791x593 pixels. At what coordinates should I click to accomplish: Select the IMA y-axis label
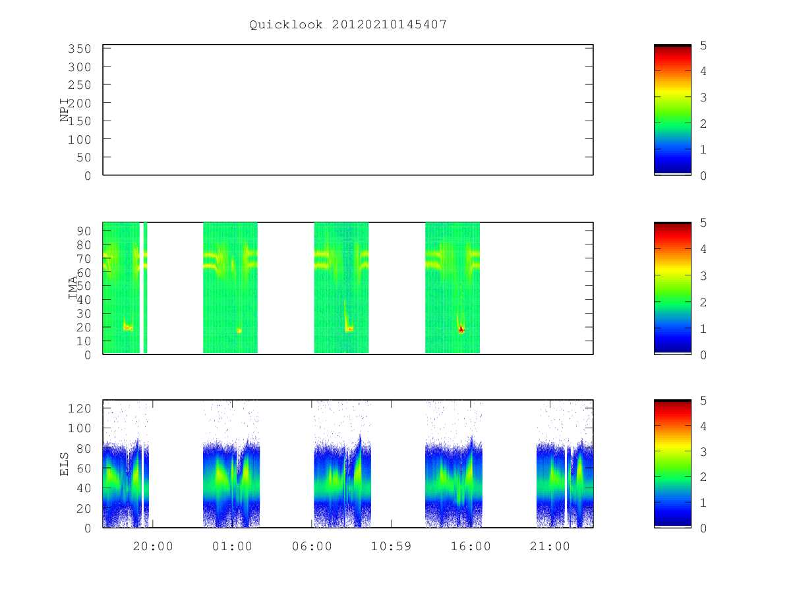[x=73, y=289]
